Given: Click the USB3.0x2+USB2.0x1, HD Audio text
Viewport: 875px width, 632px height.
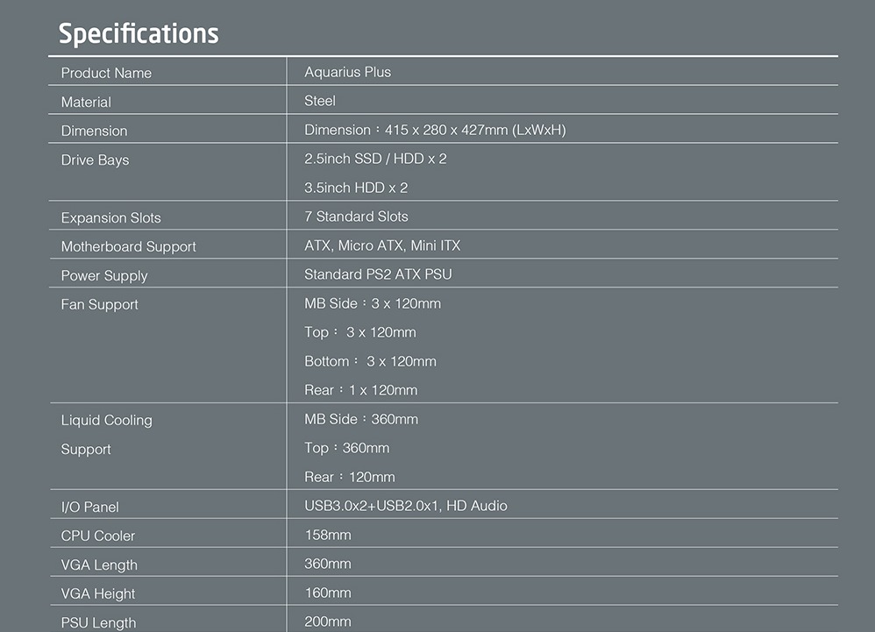Looking at the screenshot, I should (406, 506).
